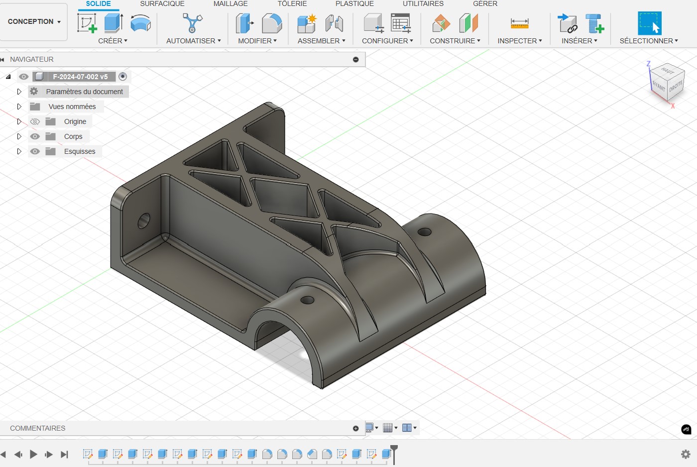Open the CONSTRUIRE menu
This screenshot has height=467, width=697.
[455, 41]
